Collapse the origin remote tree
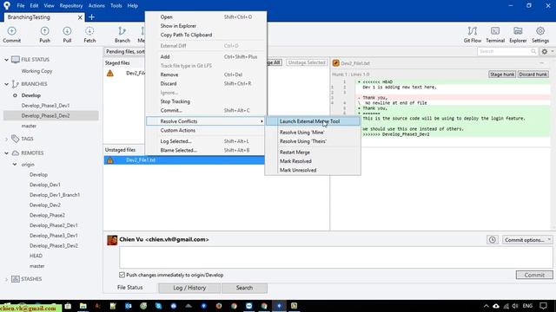The image size is (556, 312). click(x=15, y=165)
